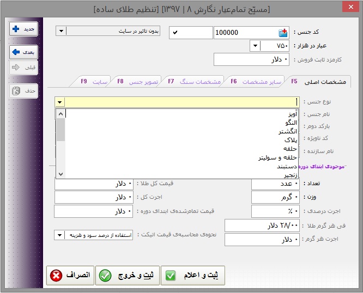Select آویز from the type list
The image size is (363, 293).
(x=181, y=114)
